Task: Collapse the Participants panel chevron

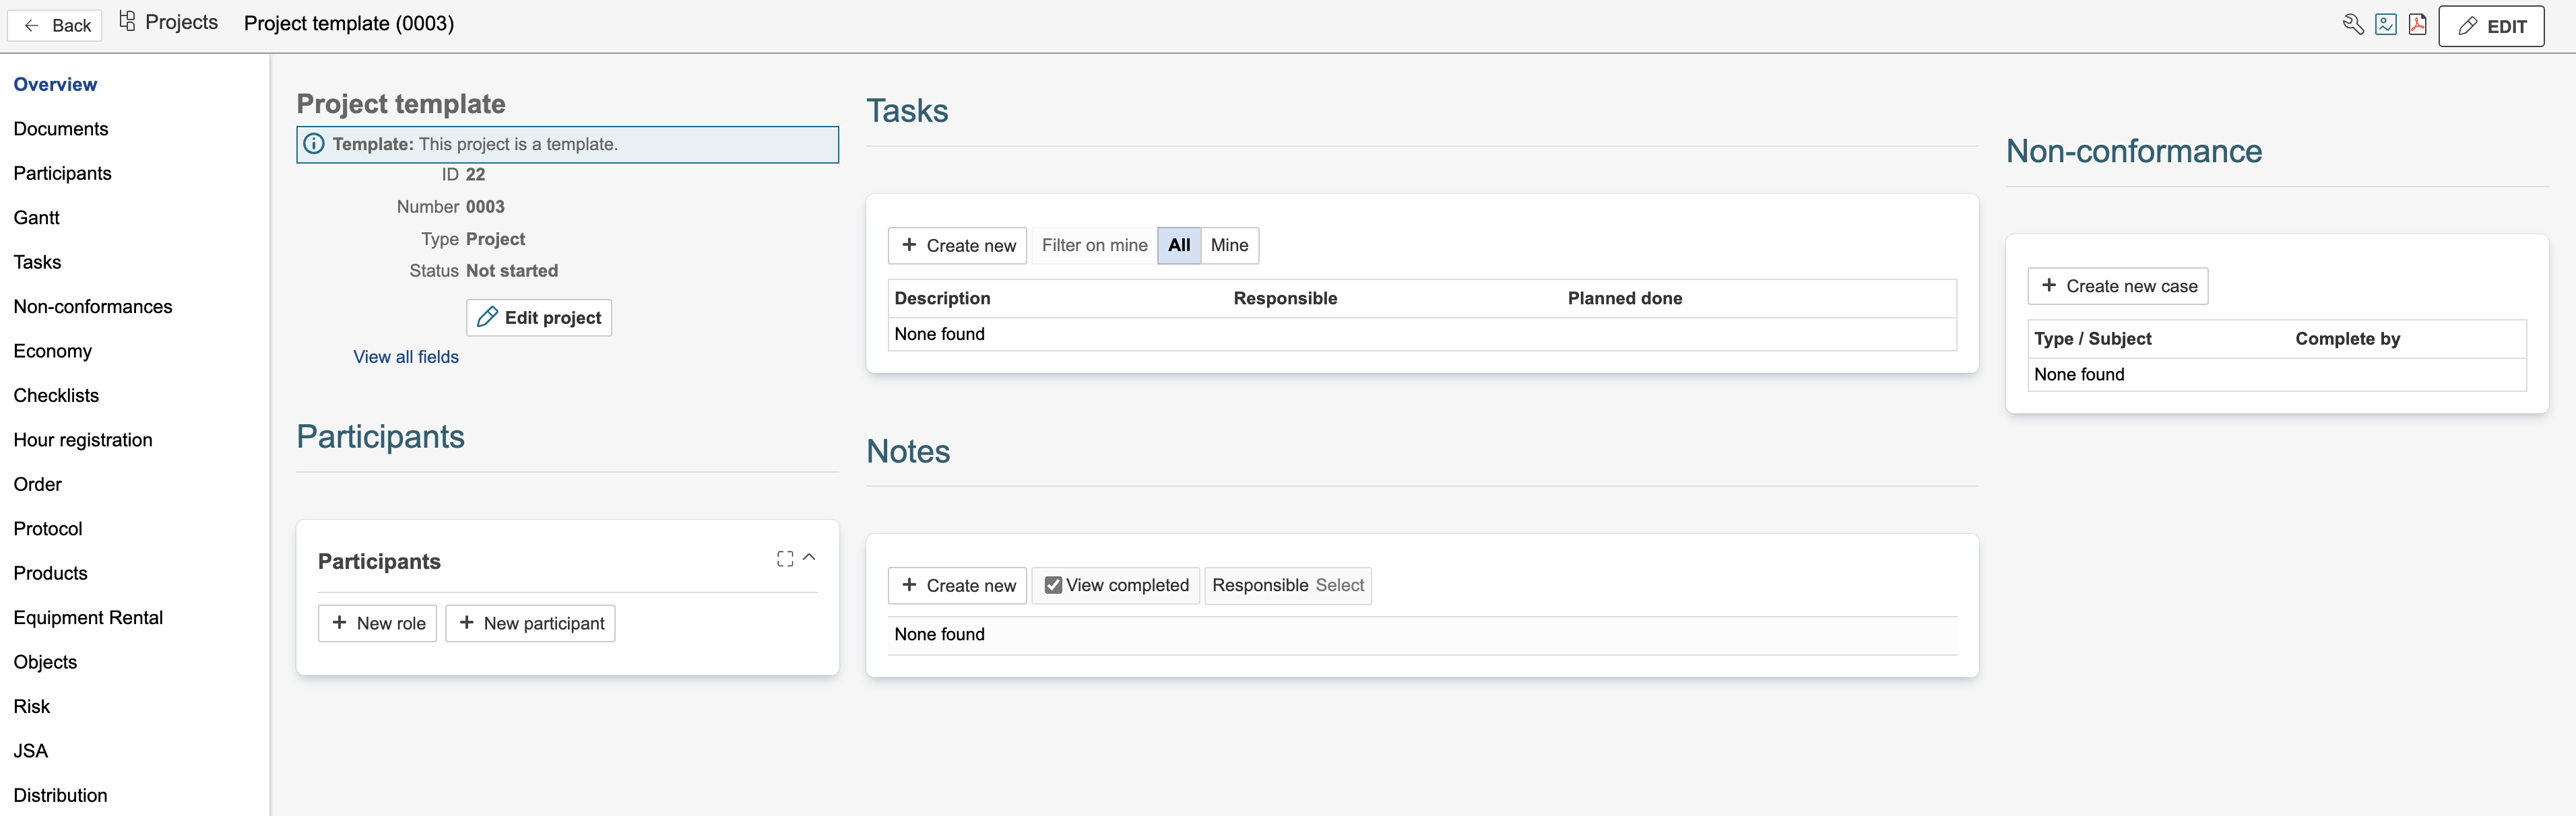Action: [x=810, y=558]
